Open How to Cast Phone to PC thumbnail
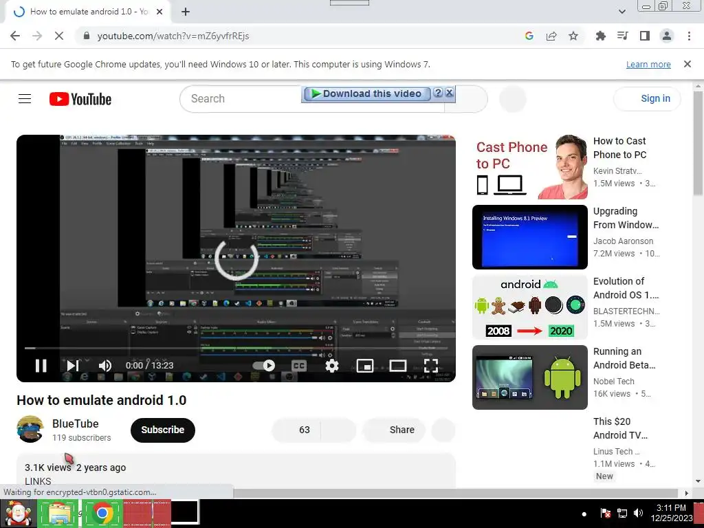Screen dimensions: 704x528 click(x=530, y=167)
